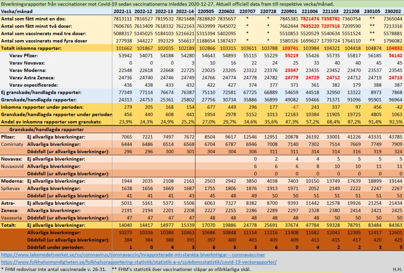Click the Totalt inkomna rapporter row label
This screenshot has height=273, width=404.
(x=32, y=48)
